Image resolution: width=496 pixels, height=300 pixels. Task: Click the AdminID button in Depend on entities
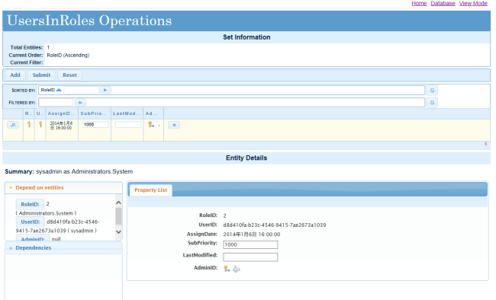pyautogui.click(x=33, y=238)
